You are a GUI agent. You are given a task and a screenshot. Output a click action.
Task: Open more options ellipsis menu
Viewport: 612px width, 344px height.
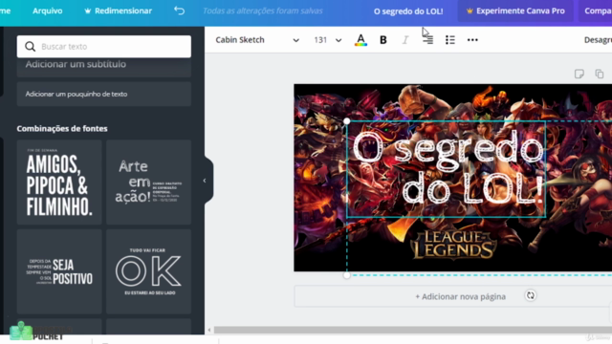coord(472,40)
